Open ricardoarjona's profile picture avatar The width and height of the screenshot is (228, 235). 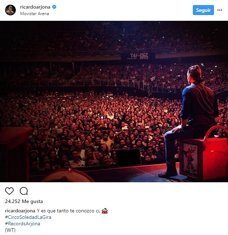[x=10, y=10]
